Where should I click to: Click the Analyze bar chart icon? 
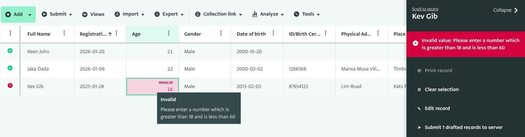(254, 14)
